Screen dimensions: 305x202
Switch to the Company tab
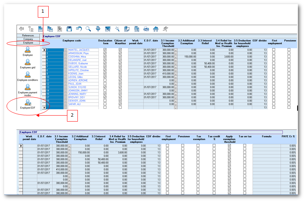click(x=28, y=39)
